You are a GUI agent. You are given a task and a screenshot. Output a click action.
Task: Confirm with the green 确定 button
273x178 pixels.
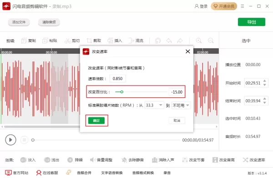tap(96, 120)
